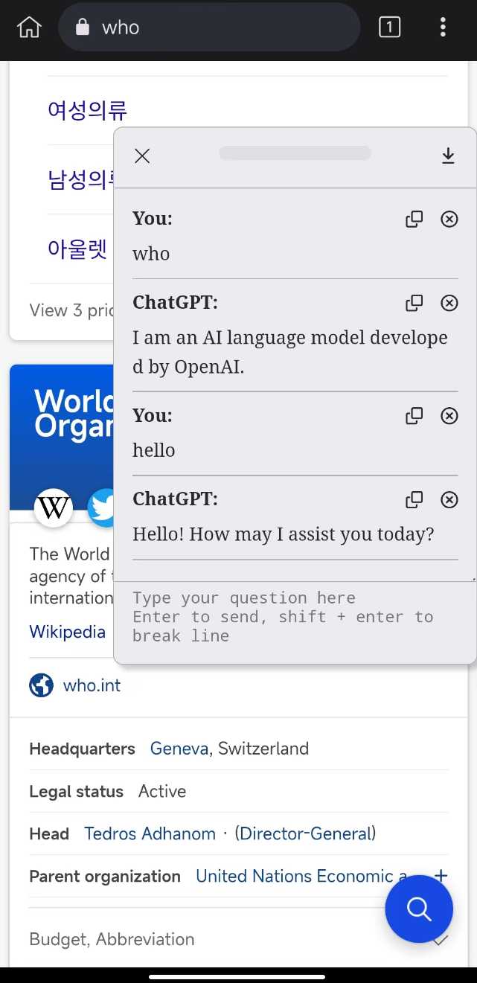Copy the 'Hello! How may I assist' reply
This screenshot has height=983, width=477.
click(414, 499)
